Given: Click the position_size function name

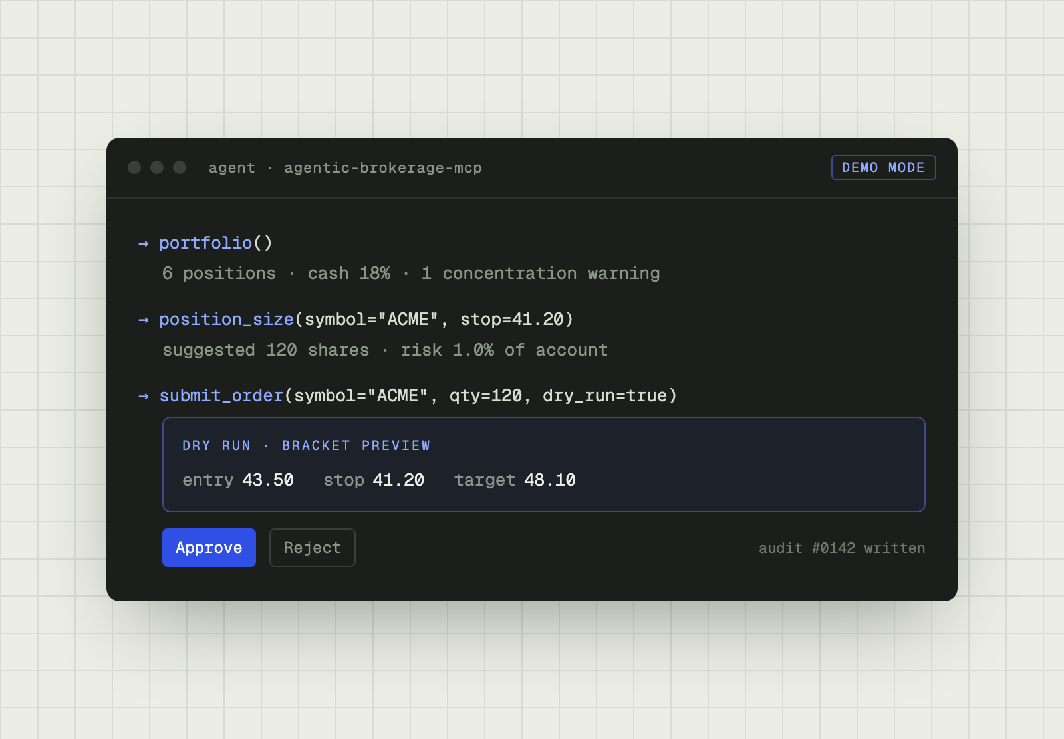Looking at the screenshot, I should coord(227,320).
